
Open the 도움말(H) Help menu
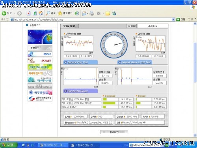67,7
